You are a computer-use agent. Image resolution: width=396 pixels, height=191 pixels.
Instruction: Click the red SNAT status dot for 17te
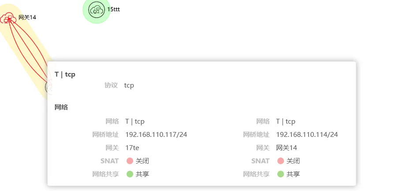(x=130, y=161)
